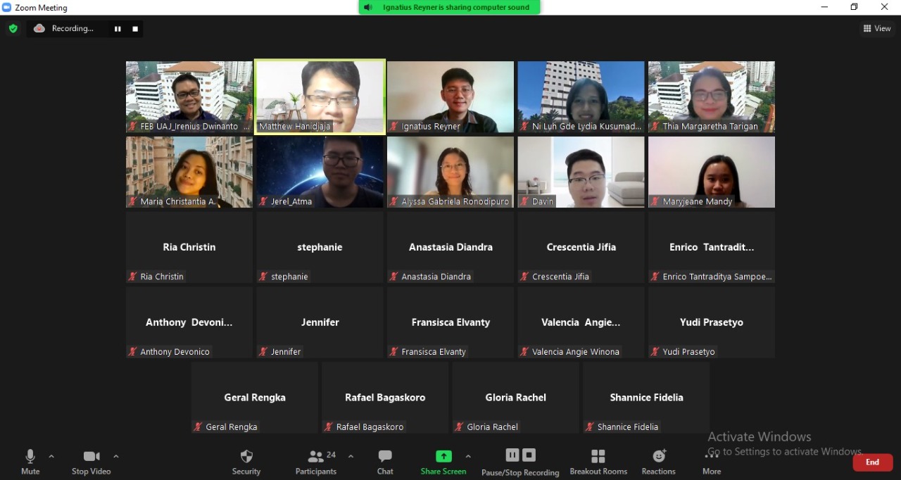Click muted mic icon beside stephanie's name label
This screenshot has width=901, height=480.
(x=263, y=277)
